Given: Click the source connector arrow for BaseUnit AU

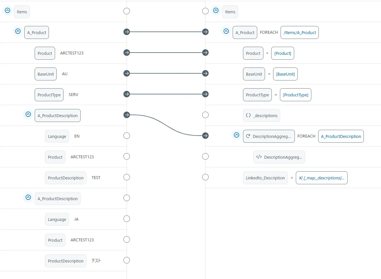Looking at the screenshot, I should click(x=127, y=73).
